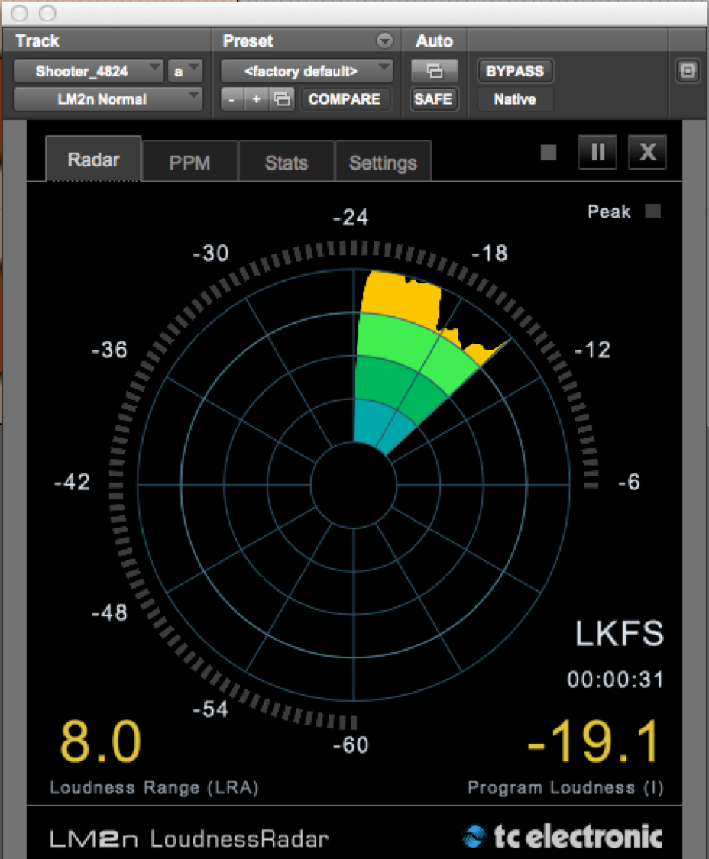The height and width of the screenshot is (859, 709).
Task: Click the -19.1 Program Loudness value
Action: pyautogui.click(x=594, y=741)
